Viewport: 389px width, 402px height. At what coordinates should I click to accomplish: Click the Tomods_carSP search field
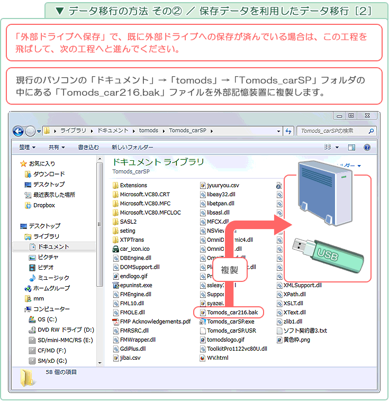tap(337, 131)
